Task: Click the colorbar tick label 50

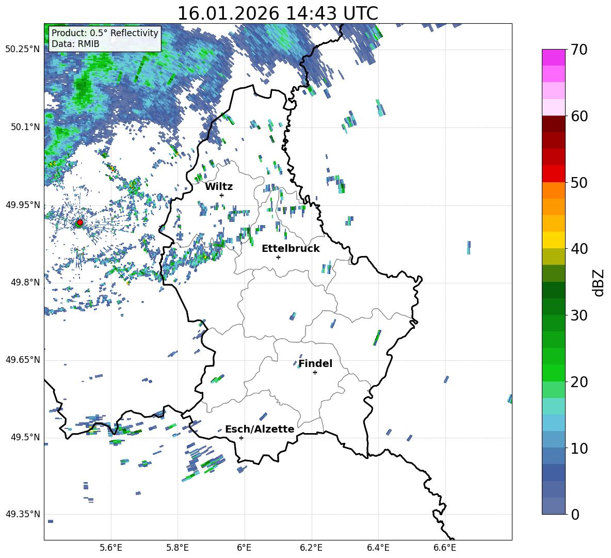Action: coord(579,182)
